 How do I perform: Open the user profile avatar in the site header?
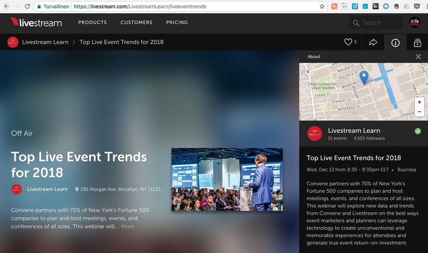[415, 22]
